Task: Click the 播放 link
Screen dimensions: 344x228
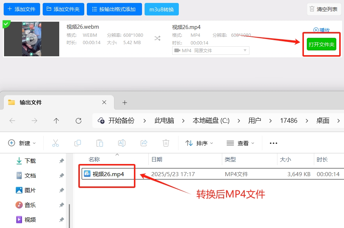Action: (322, 30)
